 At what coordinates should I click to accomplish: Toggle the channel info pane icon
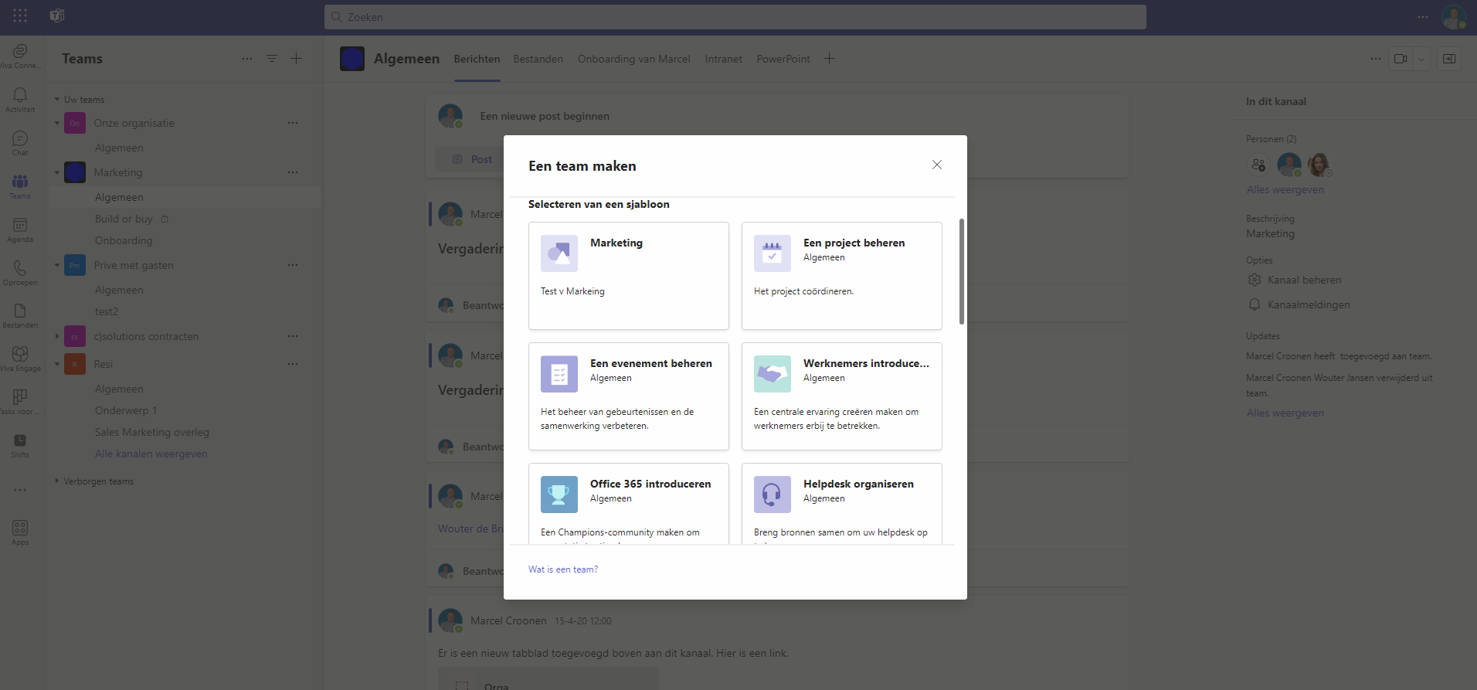pyautogui.click(x=1449, y=59)
